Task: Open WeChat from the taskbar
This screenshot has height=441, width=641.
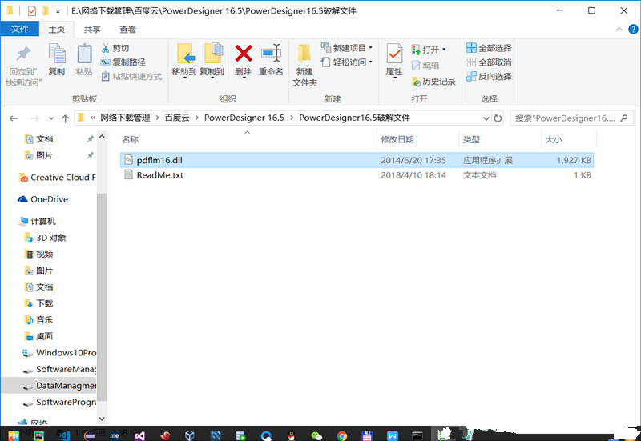Action: tap(316, 435)
